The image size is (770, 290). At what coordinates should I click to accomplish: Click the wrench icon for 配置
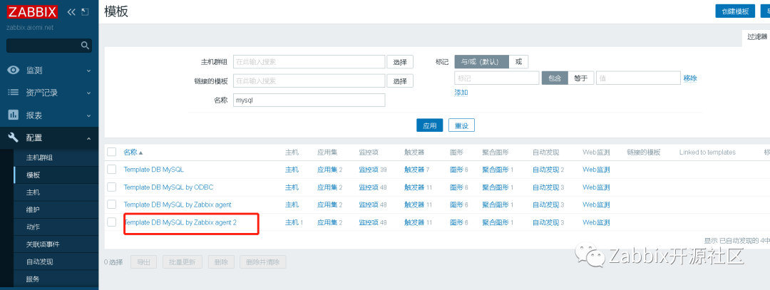pos(14,138)
